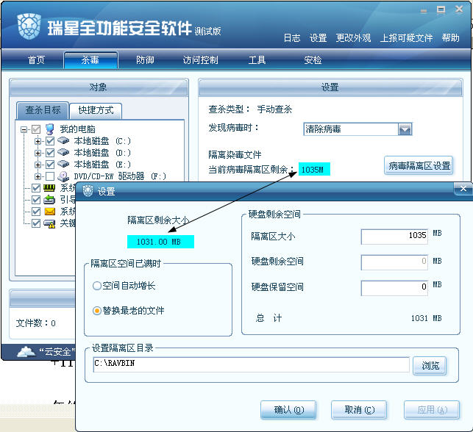Select the 替换最老的文件 radio button

click(x=97, y=311)
